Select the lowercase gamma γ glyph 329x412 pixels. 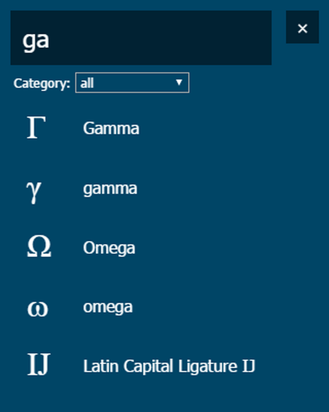pyautogui.click(x=34, y=192)
